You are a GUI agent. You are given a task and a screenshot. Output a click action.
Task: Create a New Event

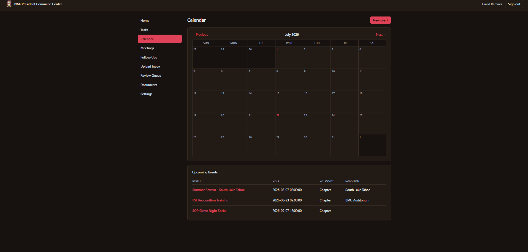(x=380, y=20)
